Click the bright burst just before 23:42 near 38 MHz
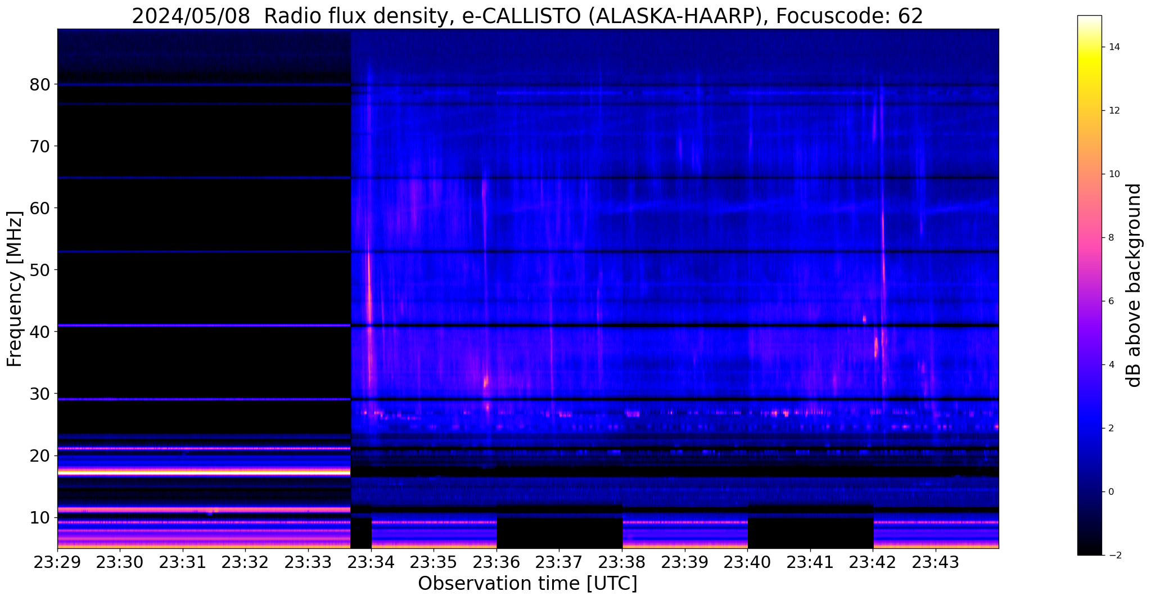This screenshot has width=1151, height=600. 876,348
